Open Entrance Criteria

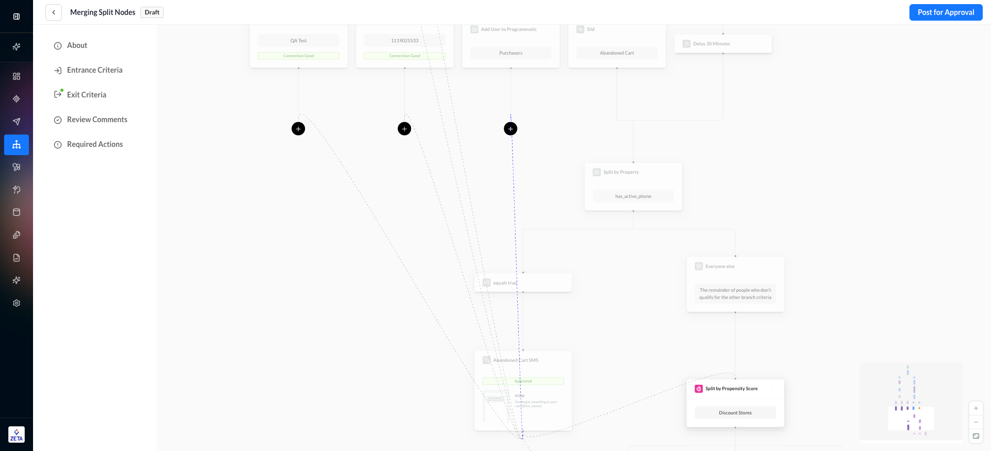point(94,70)
